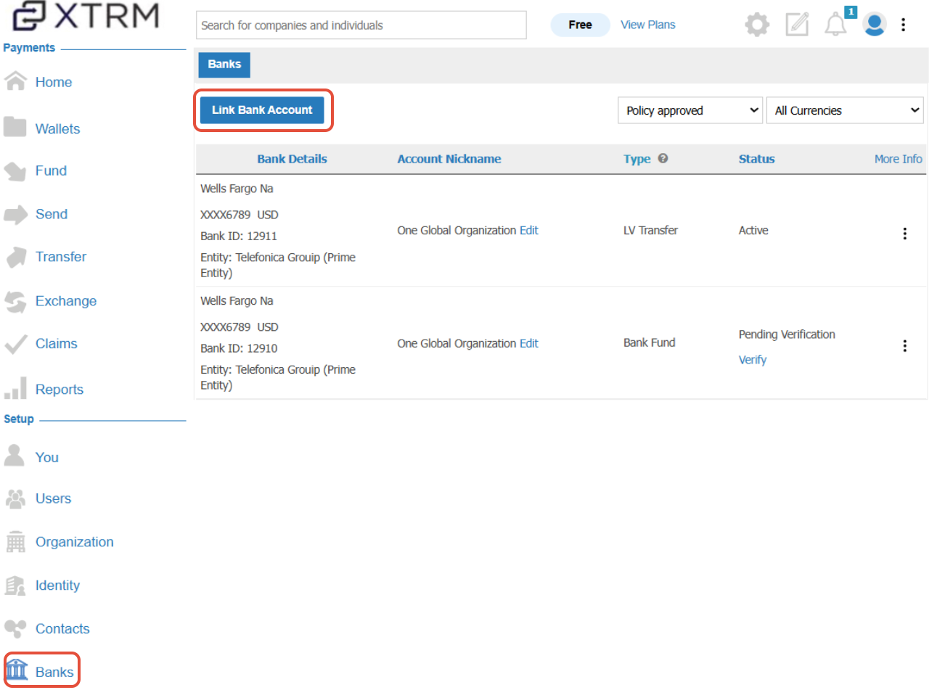937x690 pixels.
Task: Click Edit for Bank ID 12910 nickname
Action: (529, 343)
